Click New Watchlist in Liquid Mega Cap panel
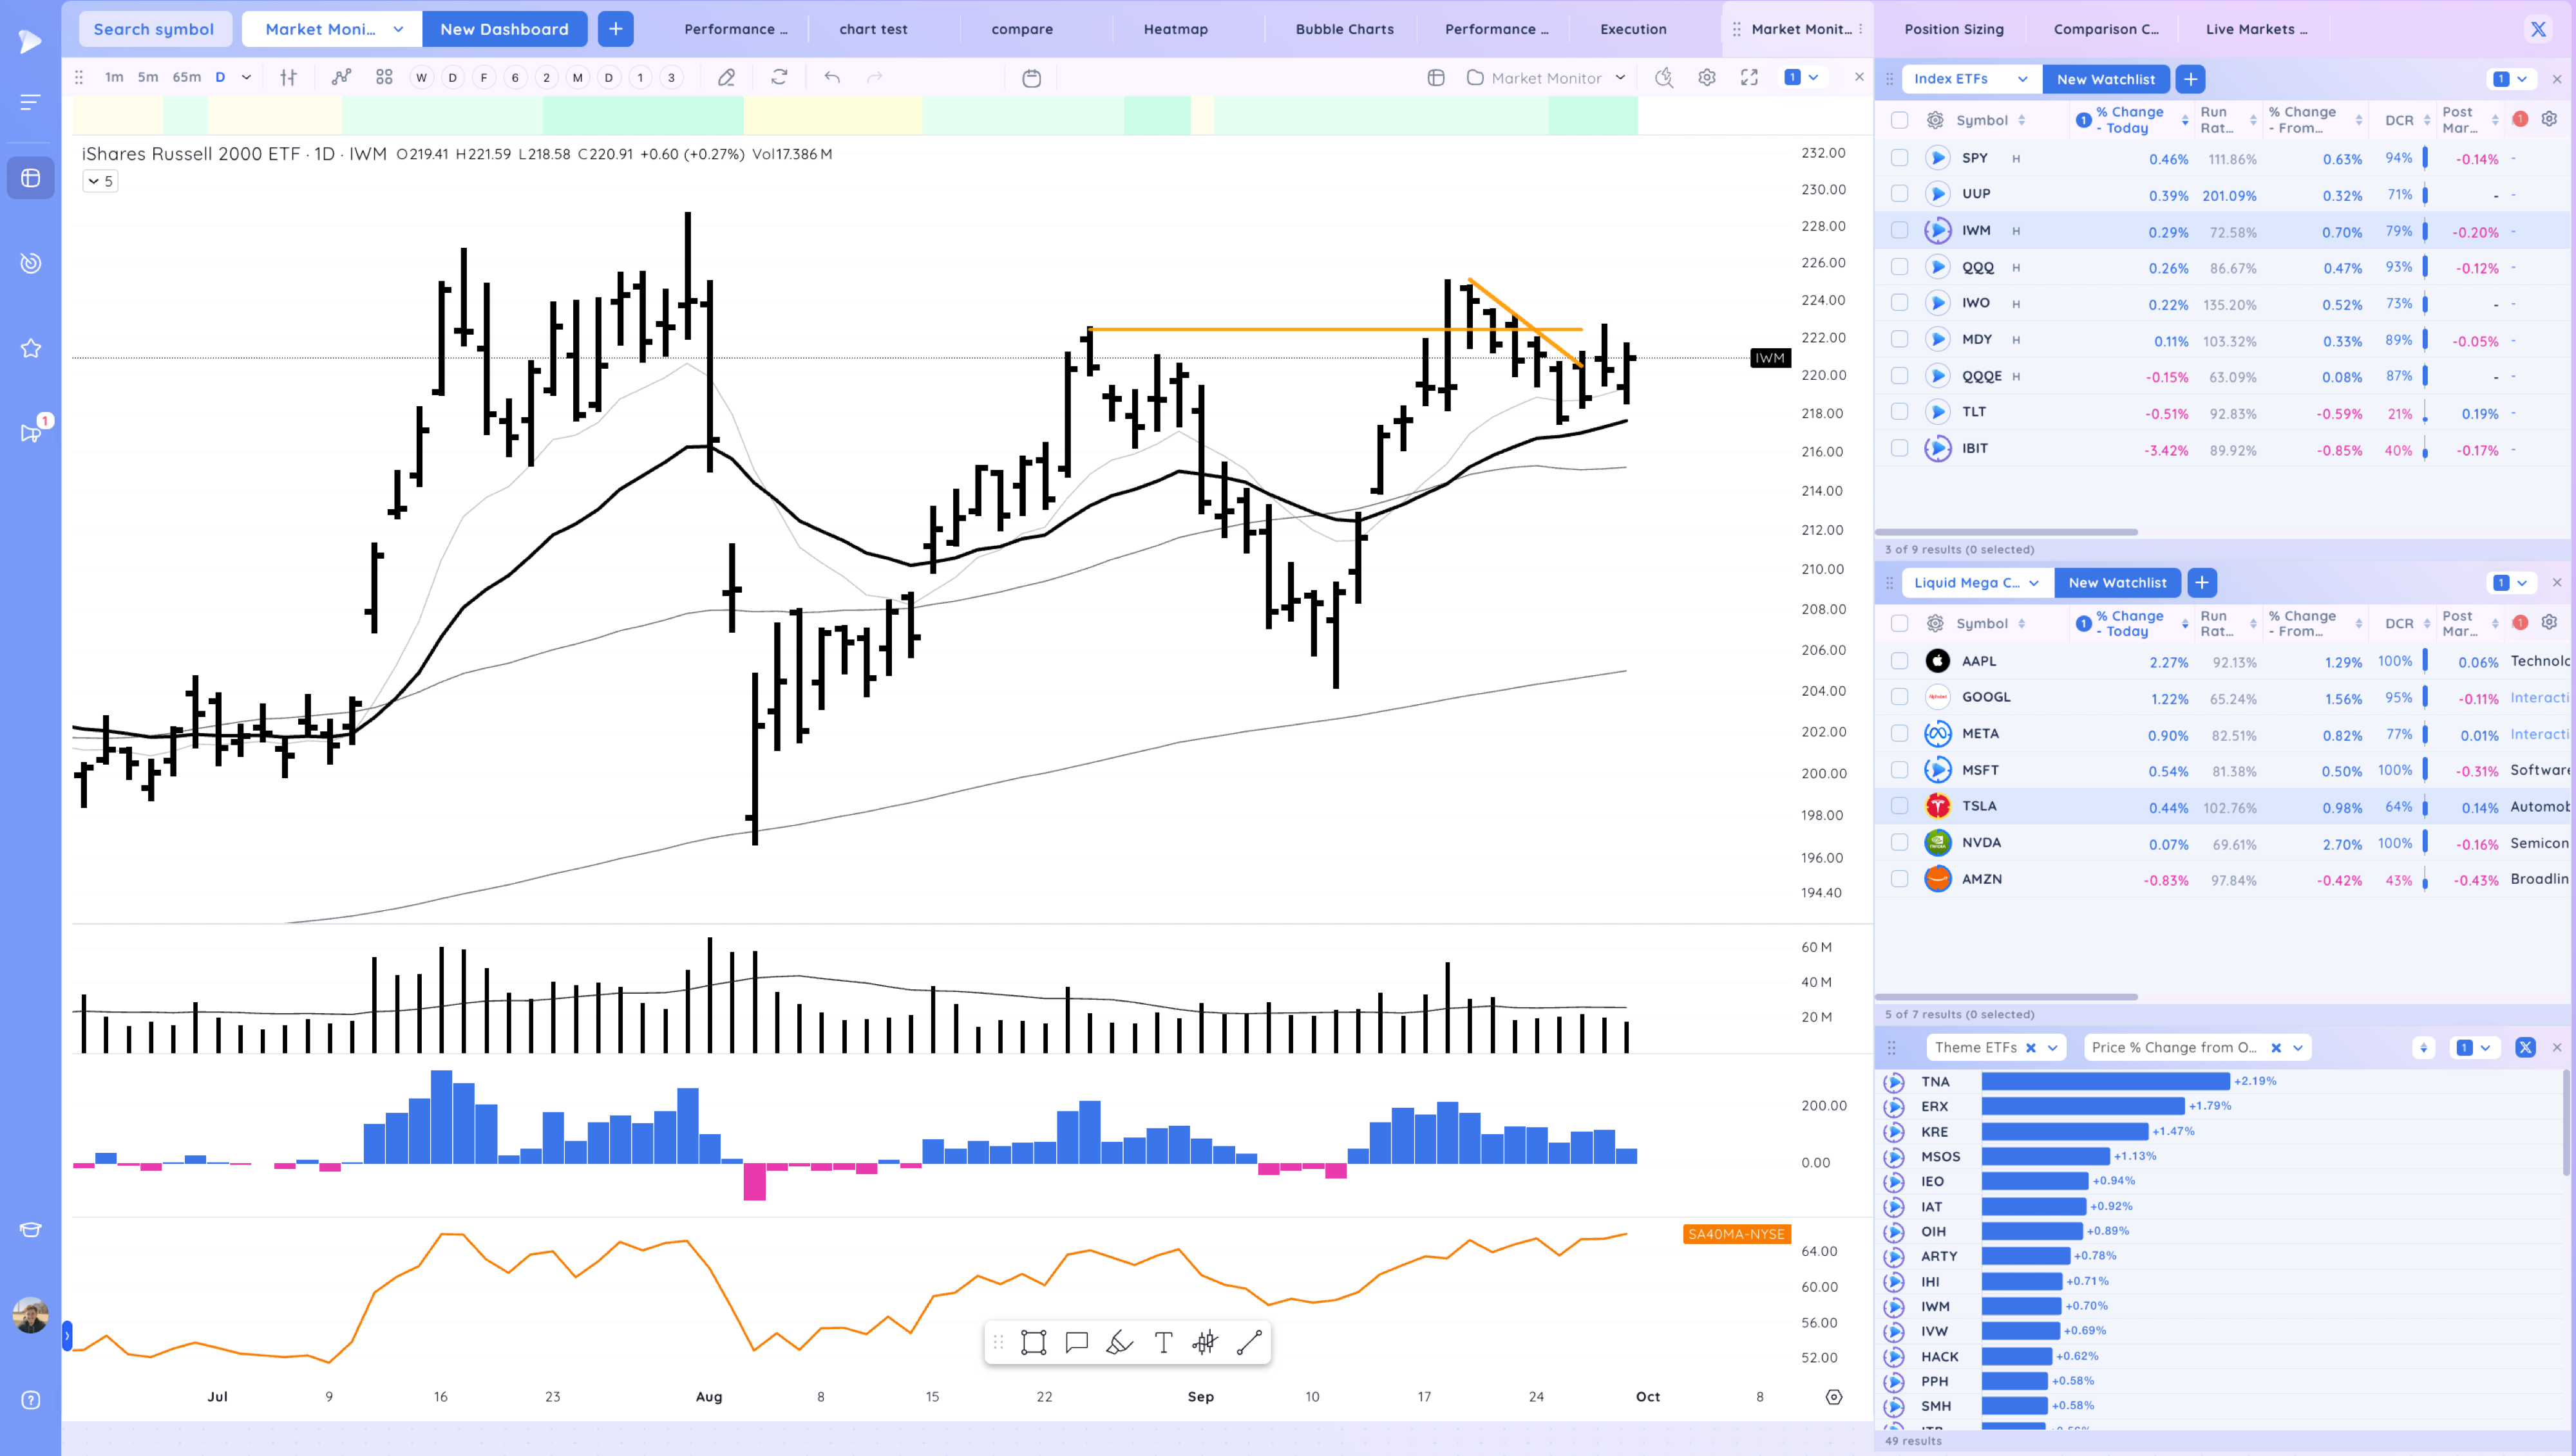2576x1456 pixels. (2117, 582)
